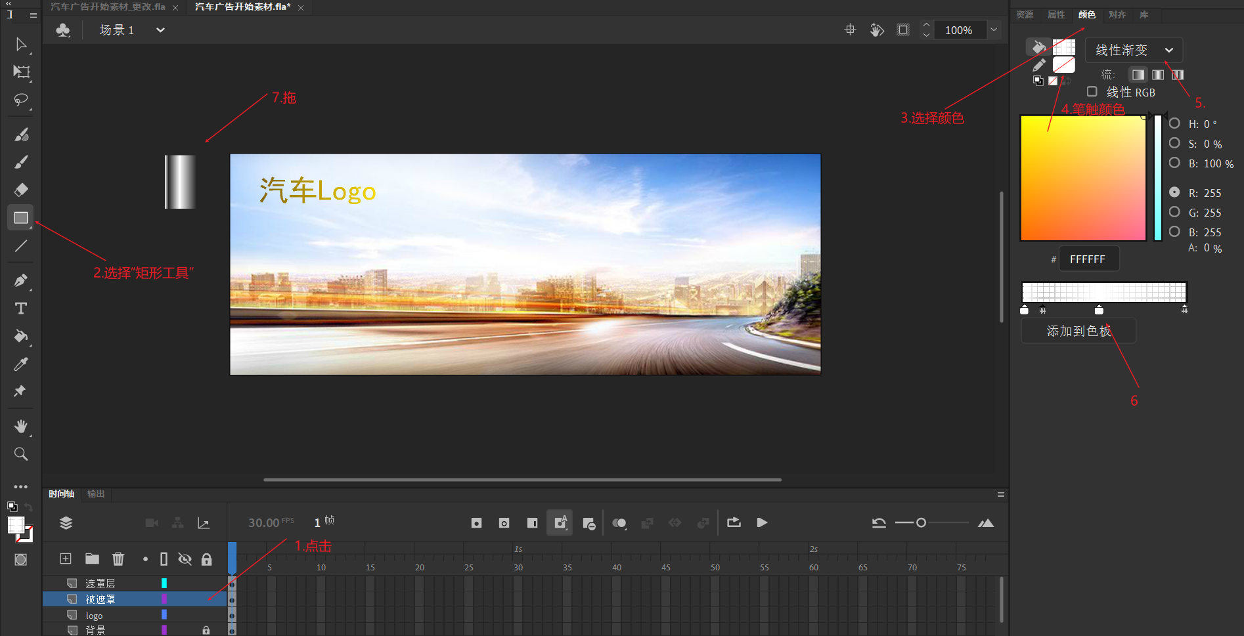Click the vertical hue slider bar
This screenshot has height=636, width=1244.
coord(1158,179)
